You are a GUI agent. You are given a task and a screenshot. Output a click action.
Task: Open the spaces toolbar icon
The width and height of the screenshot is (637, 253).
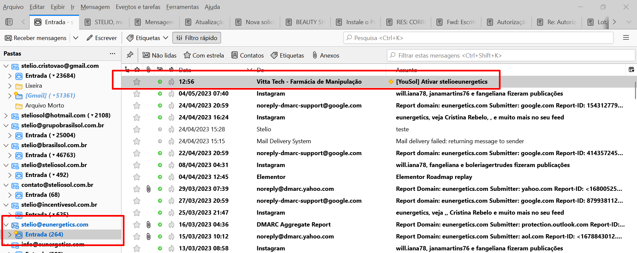[9, 22]
